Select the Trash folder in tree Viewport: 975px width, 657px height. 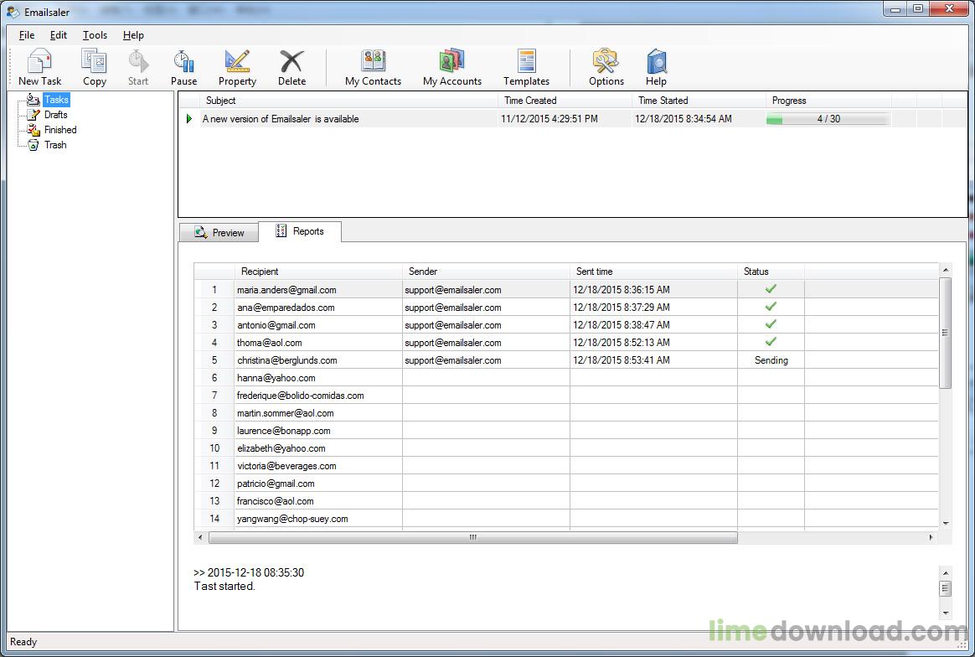coord(54,145)
